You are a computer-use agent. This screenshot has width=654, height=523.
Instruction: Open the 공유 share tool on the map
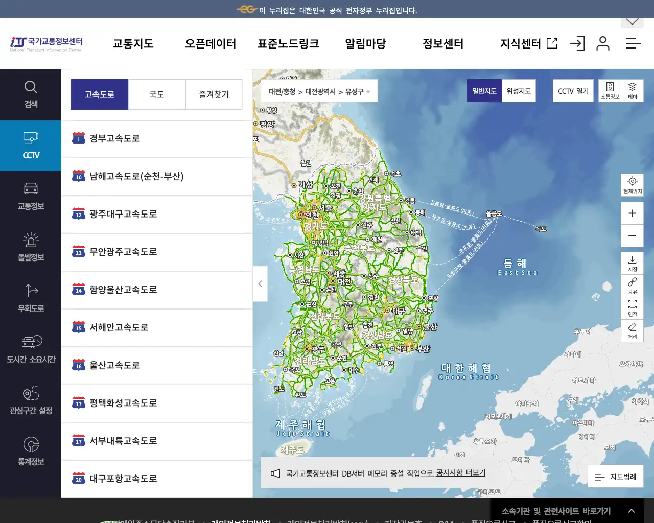632,286
